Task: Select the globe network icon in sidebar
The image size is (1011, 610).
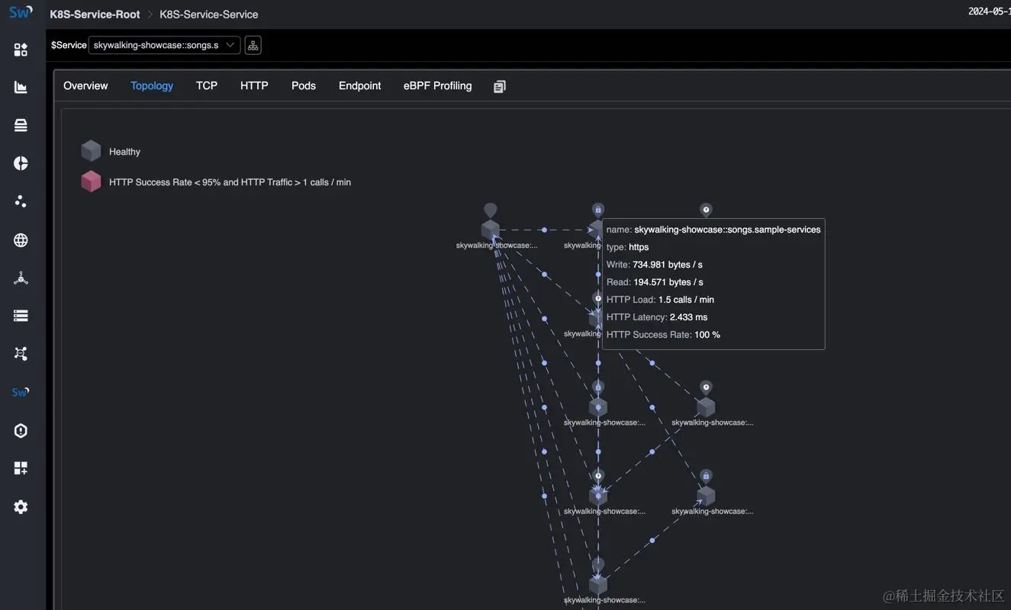Action: [21, 239]
